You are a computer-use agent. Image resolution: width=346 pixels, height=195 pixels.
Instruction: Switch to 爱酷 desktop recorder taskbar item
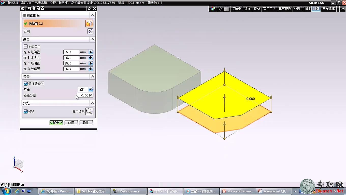click(202, 191)
